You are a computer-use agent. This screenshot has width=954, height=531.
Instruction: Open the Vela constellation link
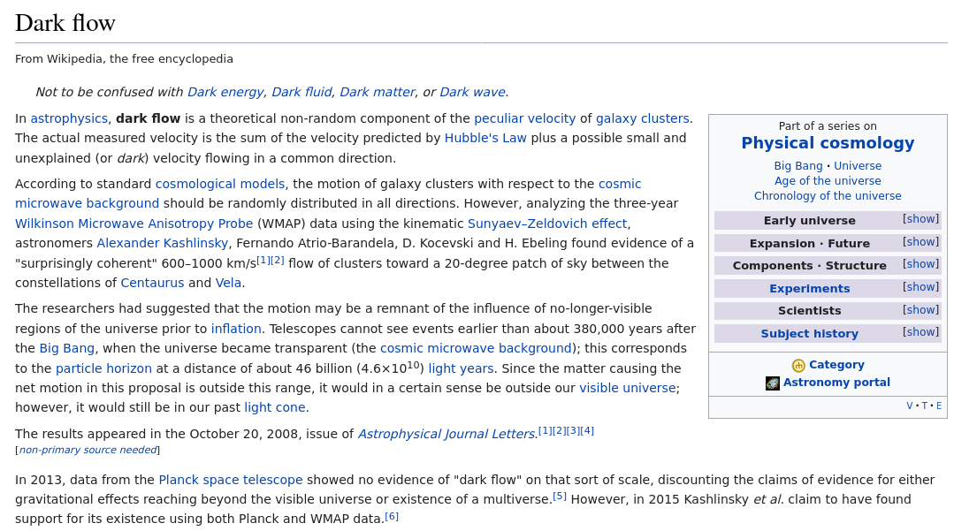[x=228, y=283]
